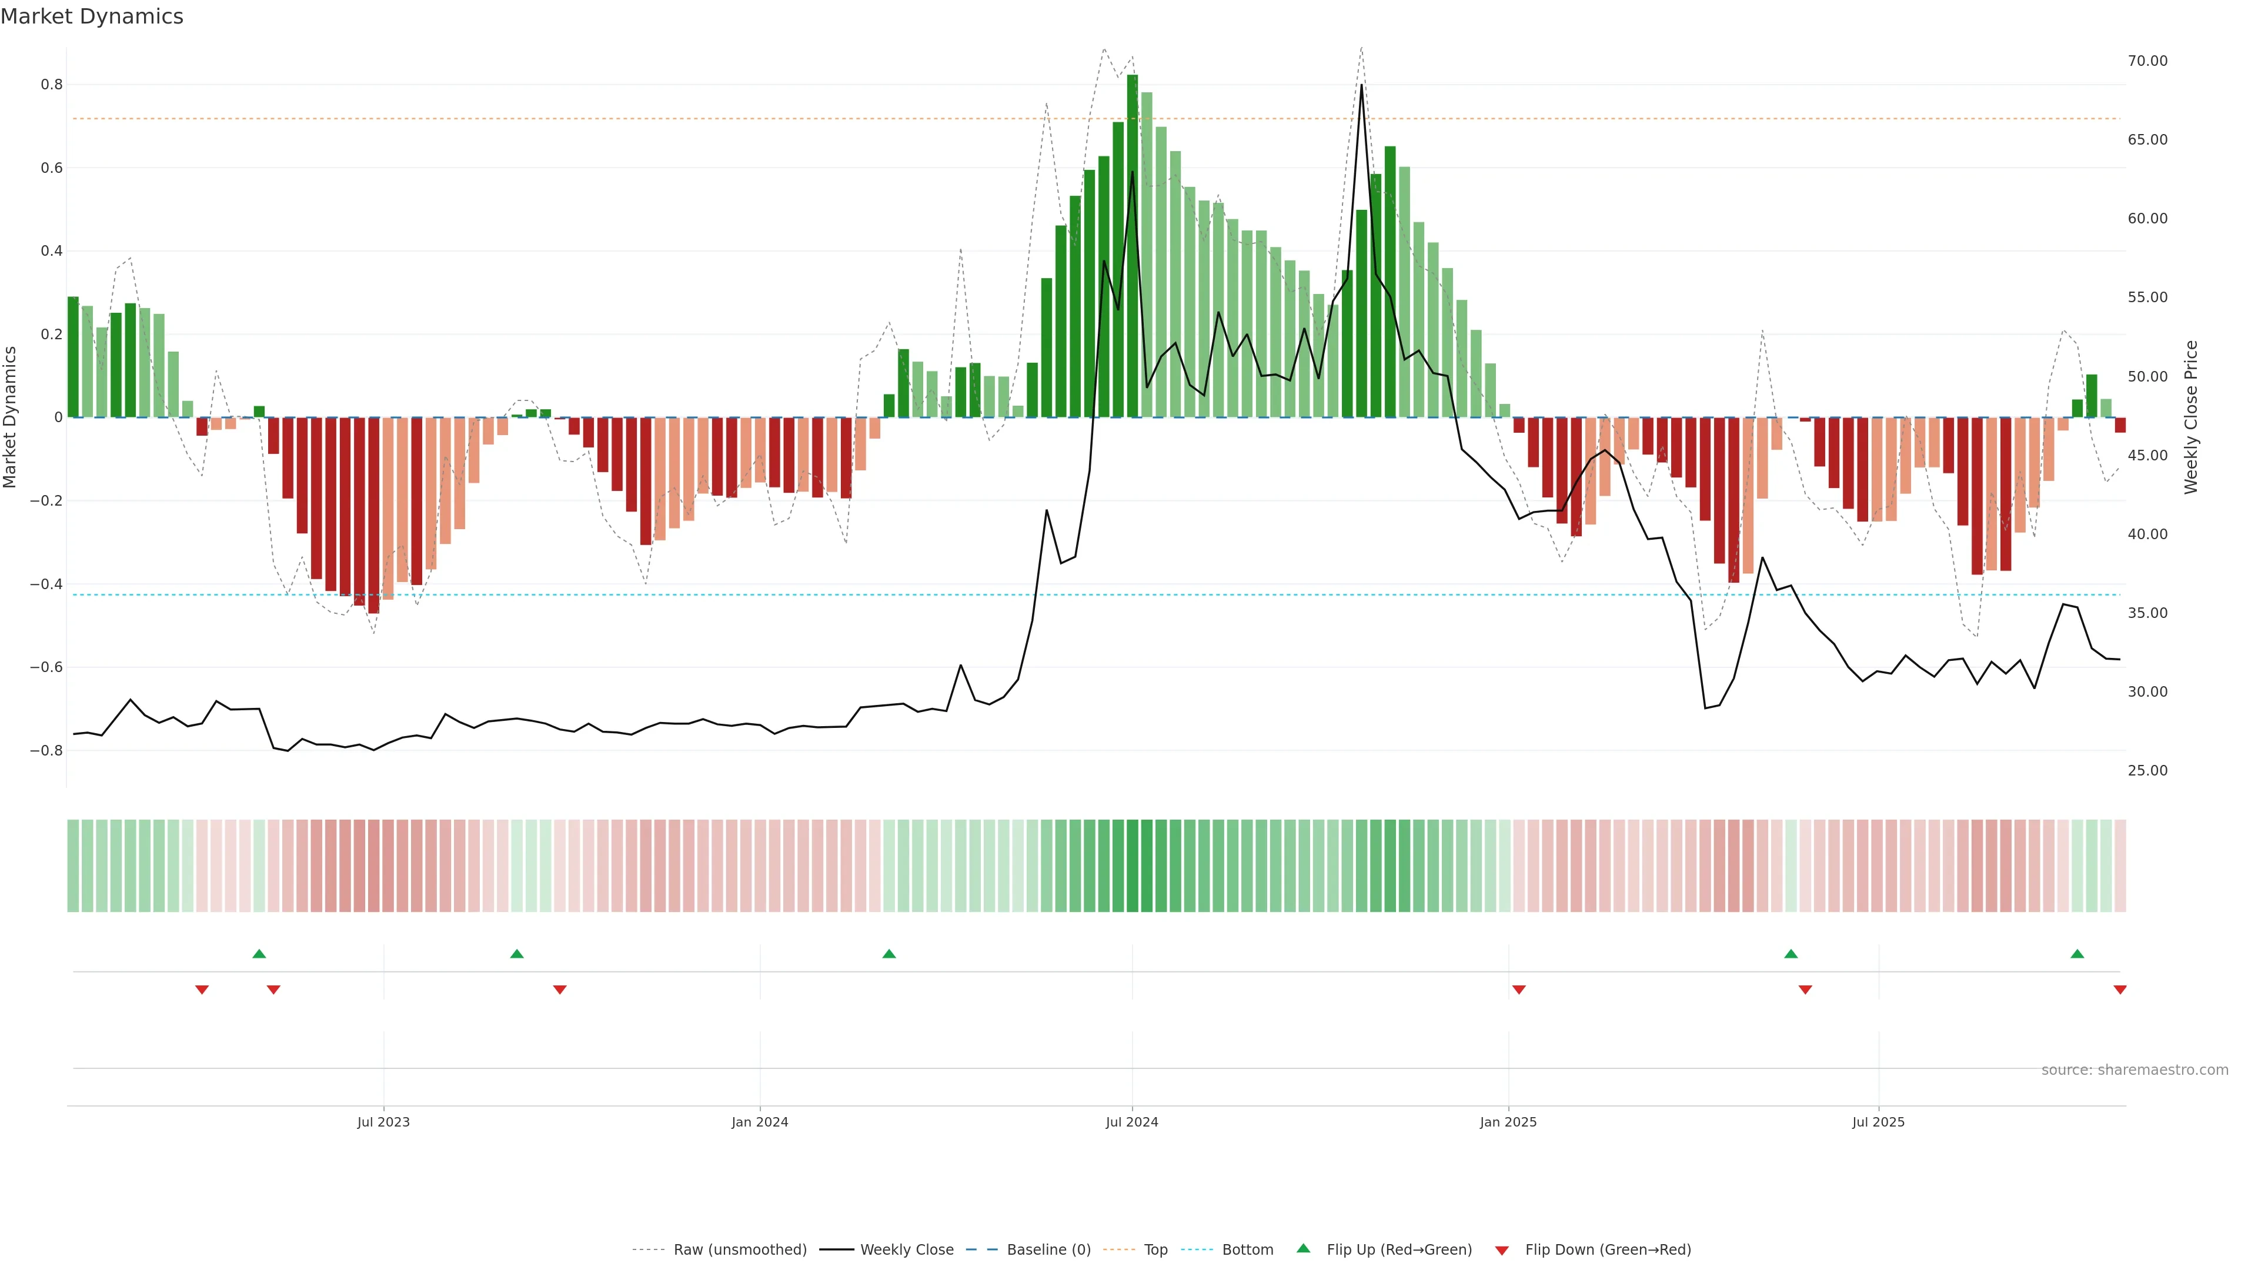
Task: Click the rightmost red Flip Down triangle marker
Action: (x=2119, y=990)
